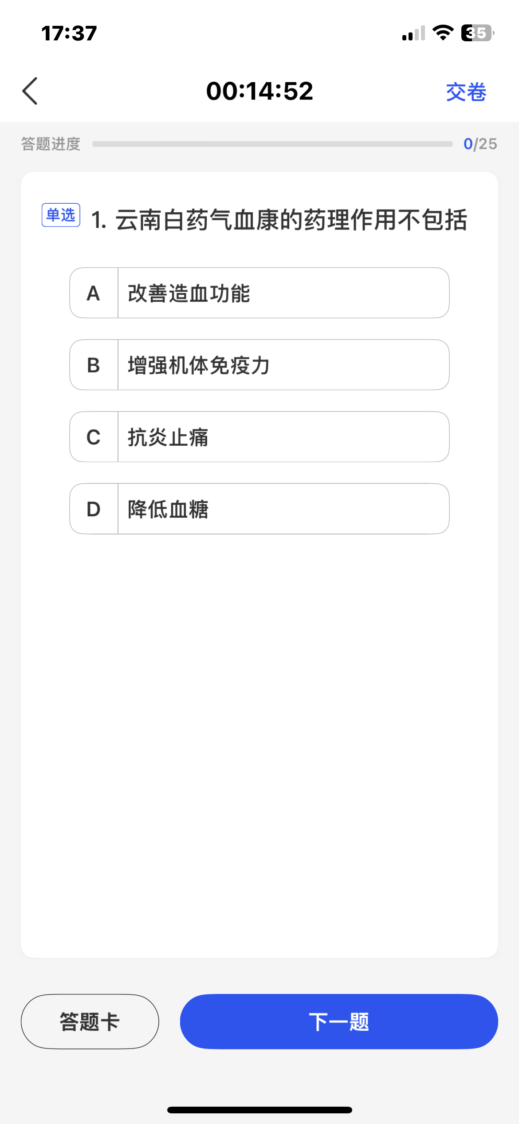The height and width of the screenshot is (1124, 519).
Task: Tap the Wi-Fi status icon
Action: 443,33
